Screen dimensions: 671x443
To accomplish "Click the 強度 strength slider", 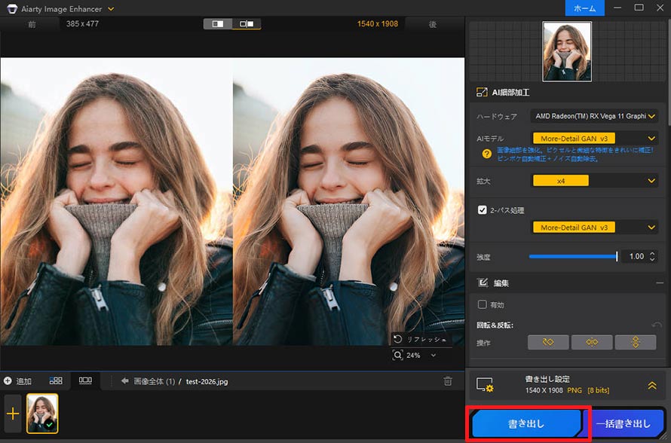I will [573, 257].
